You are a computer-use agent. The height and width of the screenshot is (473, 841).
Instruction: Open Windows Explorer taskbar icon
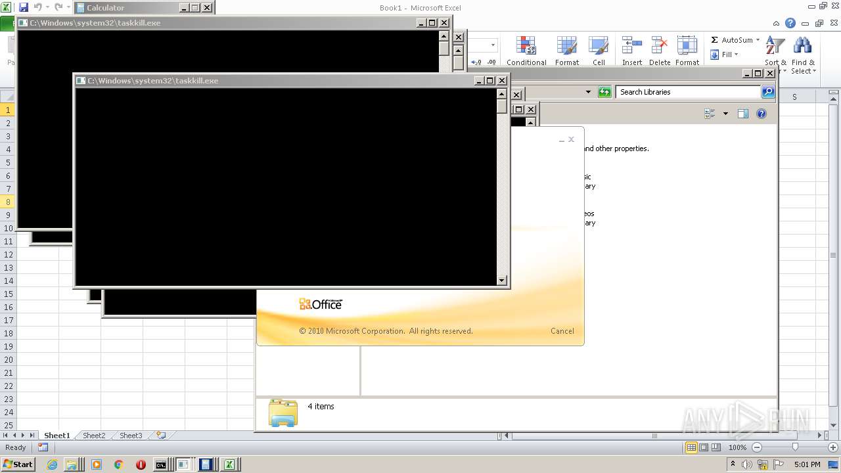point(71,464)
